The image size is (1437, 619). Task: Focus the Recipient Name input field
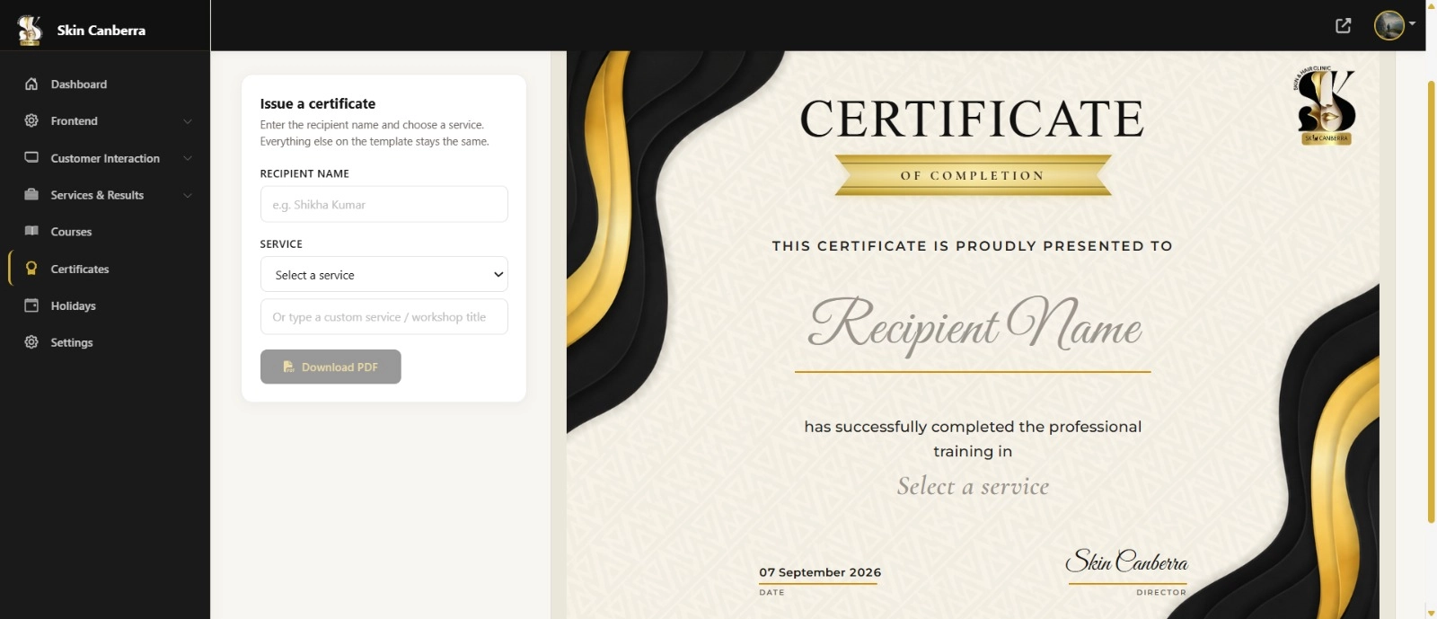click(384, 204)
